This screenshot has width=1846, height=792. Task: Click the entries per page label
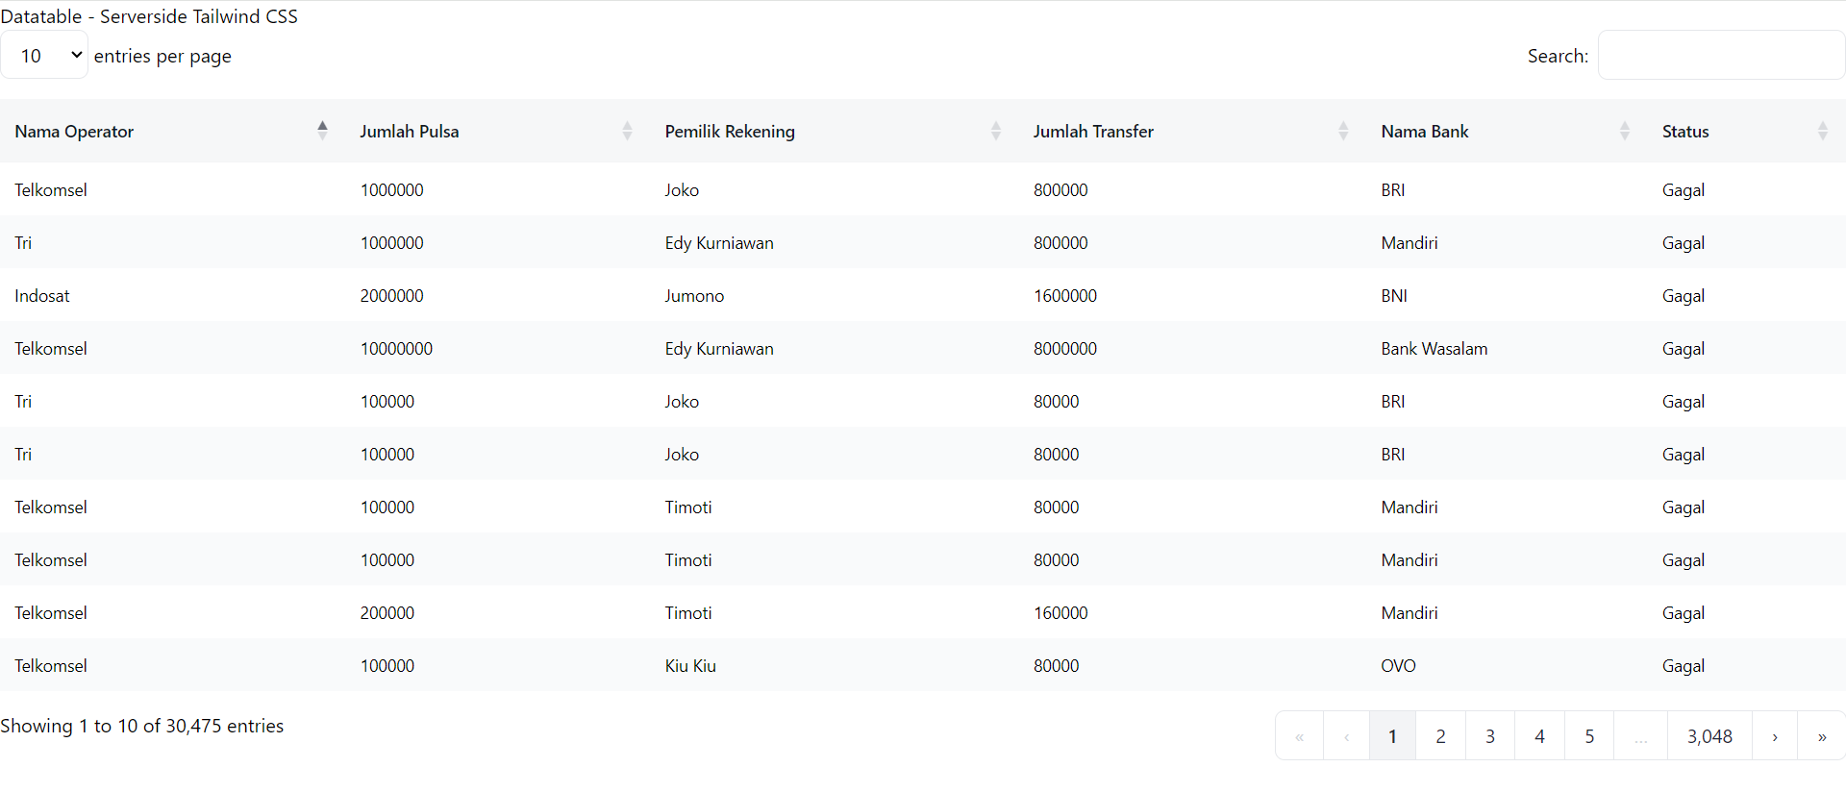pos(162,56)
